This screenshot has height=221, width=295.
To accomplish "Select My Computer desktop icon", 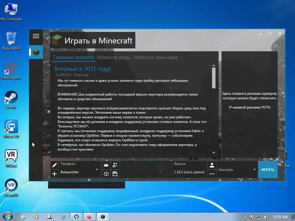I will pos(11,12).
